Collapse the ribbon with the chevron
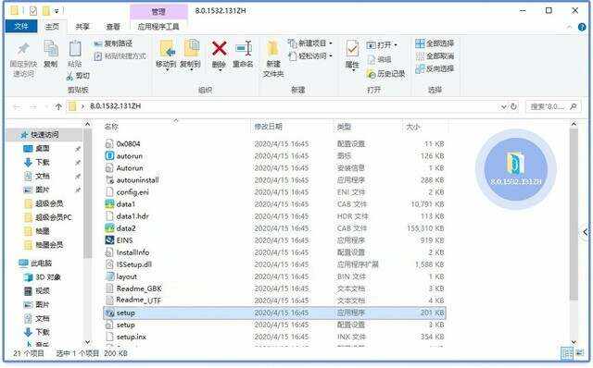This screenshot has height=368, width=593. pyautogui.click(x=569, y=27)
